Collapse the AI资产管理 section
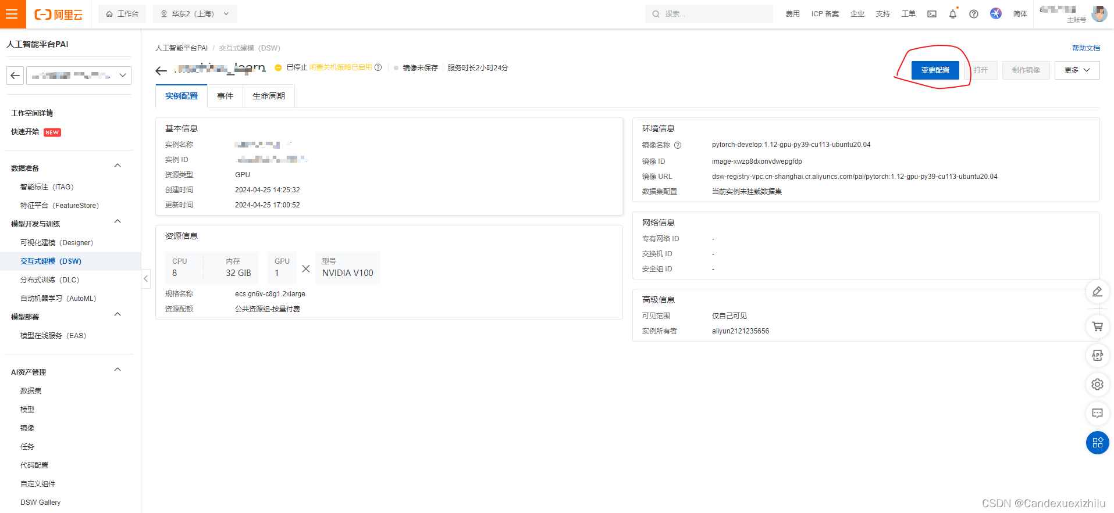The width and height of the screenshot is (1114, 513). coord(118,370)
